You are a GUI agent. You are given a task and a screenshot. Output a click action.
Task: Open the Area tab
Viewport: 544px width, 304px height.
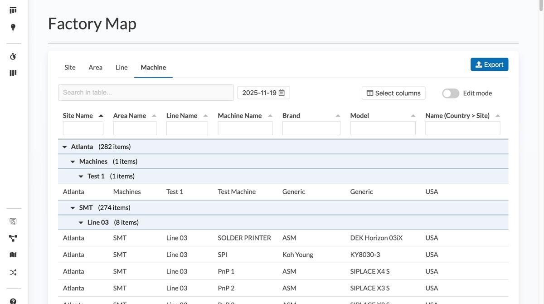click(x=95, y=67)
